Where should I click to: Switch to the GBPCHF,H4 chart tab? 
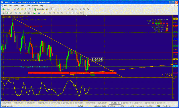point(127,103)
